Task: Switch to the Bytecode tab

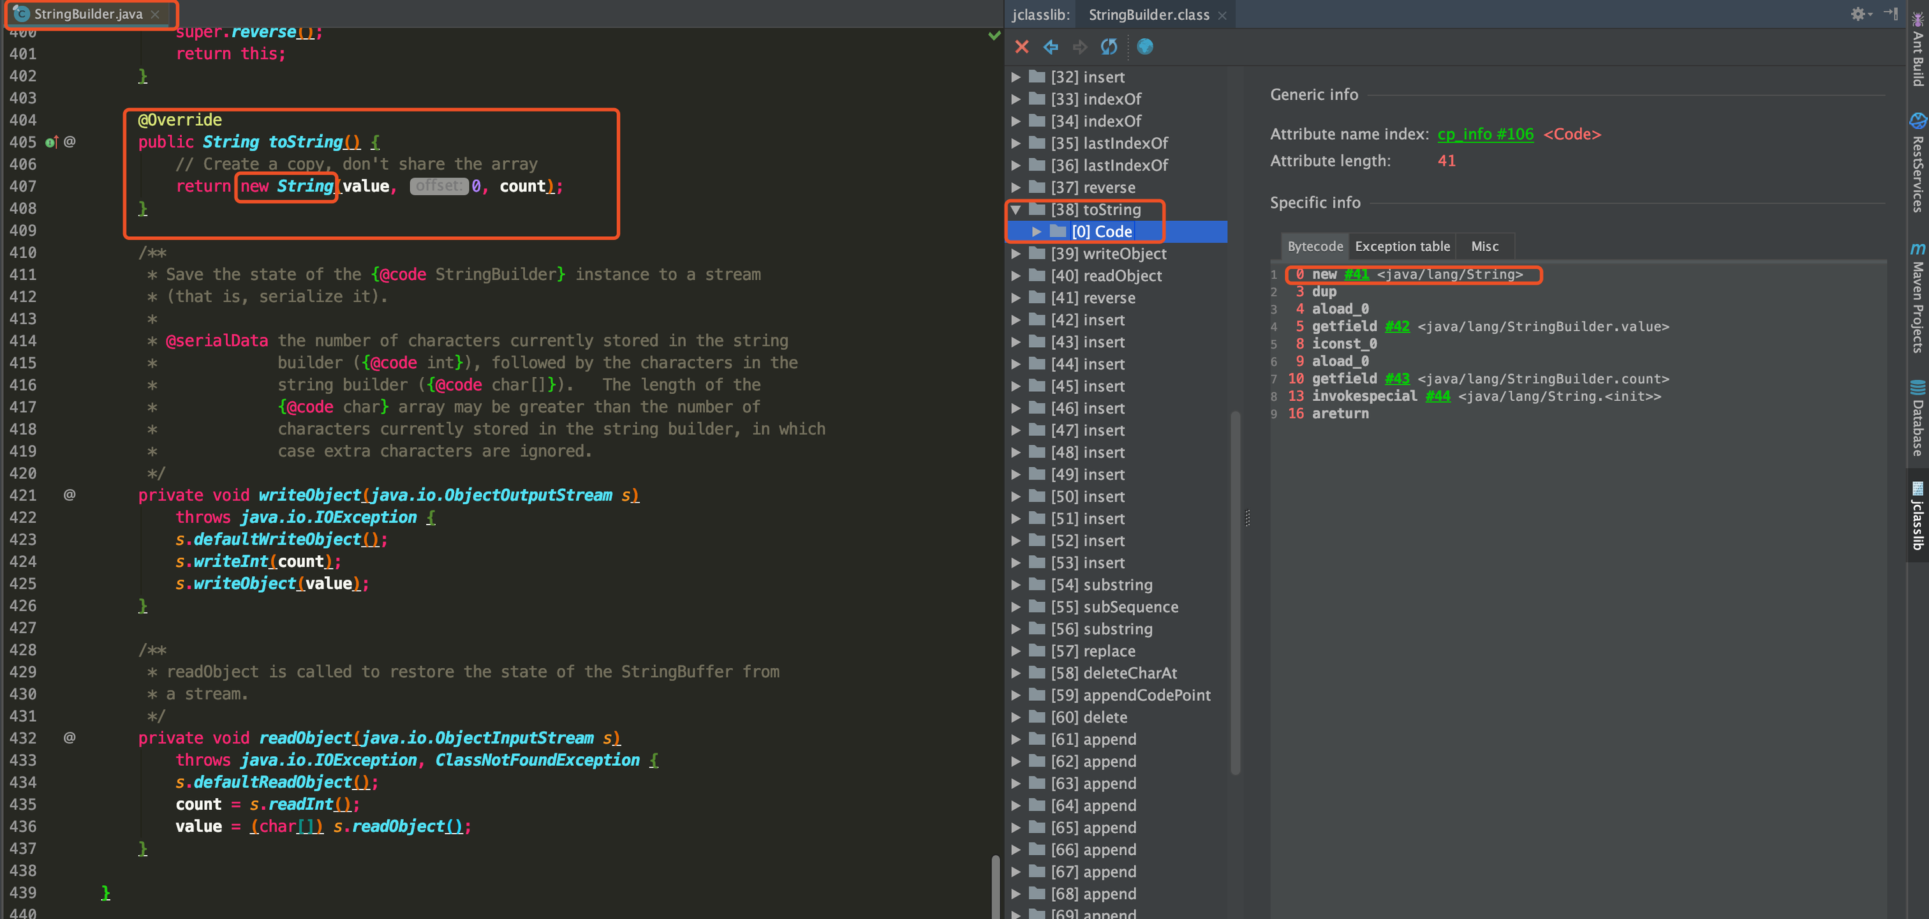Action: click(x=1315, y=246)
